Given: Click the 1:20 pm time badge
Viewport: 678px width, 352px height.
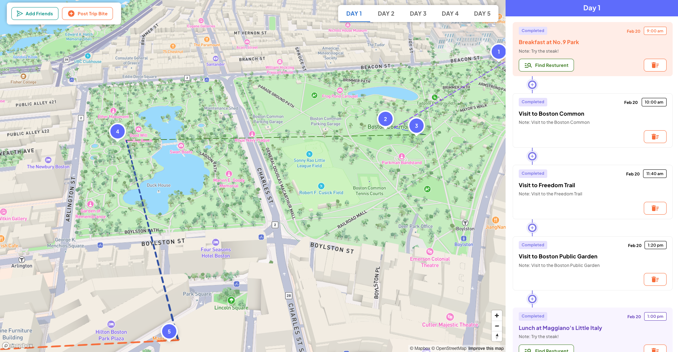Looking at the screenshot, I should click(x=655, y=245).
